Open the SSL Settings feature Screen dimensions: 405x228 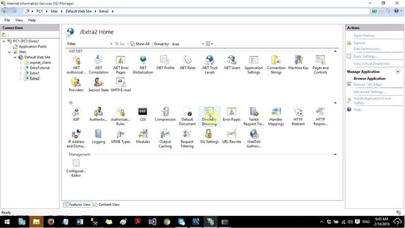[209, 137]
